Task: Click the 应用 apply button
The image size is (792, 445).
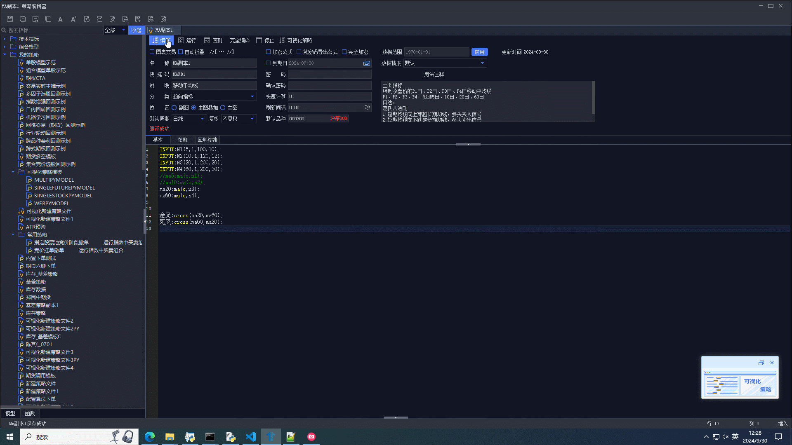Action: pos(479,52)
